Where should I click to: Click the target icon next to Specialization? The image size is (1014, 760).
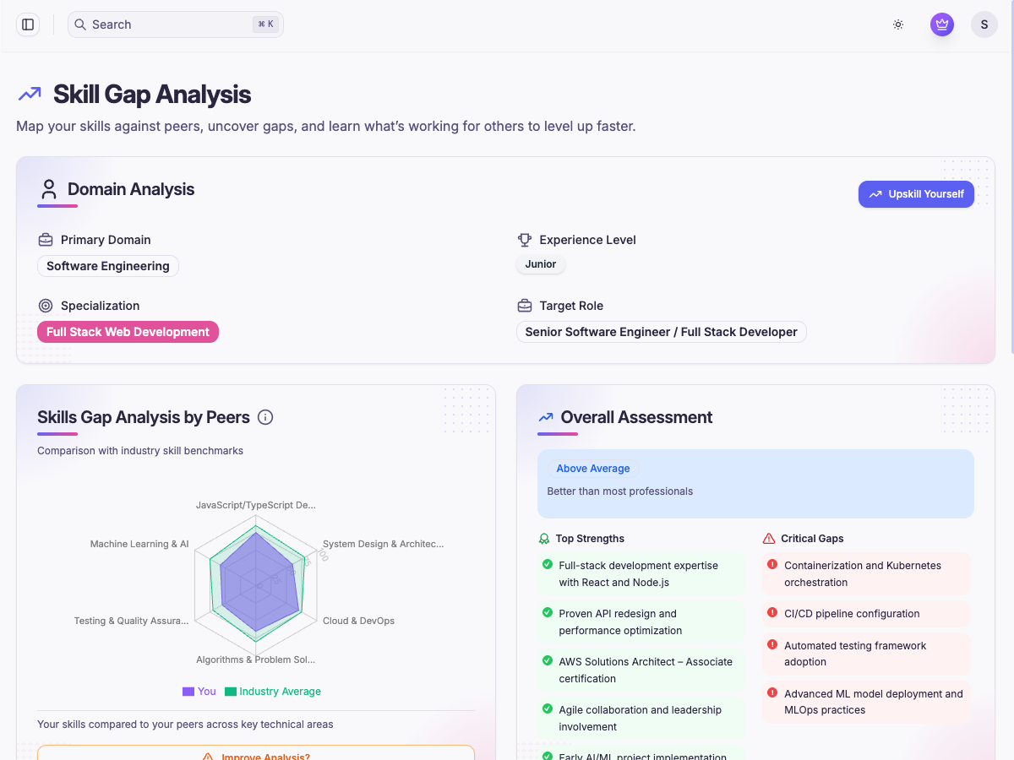[45, 305]
